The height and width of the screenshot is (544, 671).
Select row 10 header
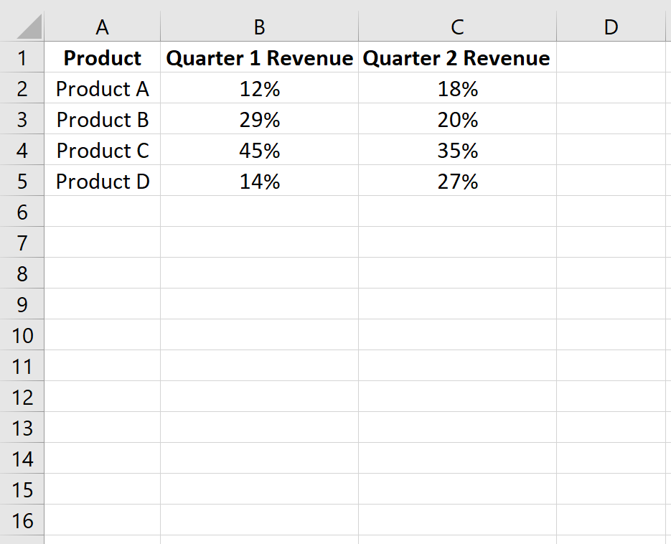tap(22, 334)
